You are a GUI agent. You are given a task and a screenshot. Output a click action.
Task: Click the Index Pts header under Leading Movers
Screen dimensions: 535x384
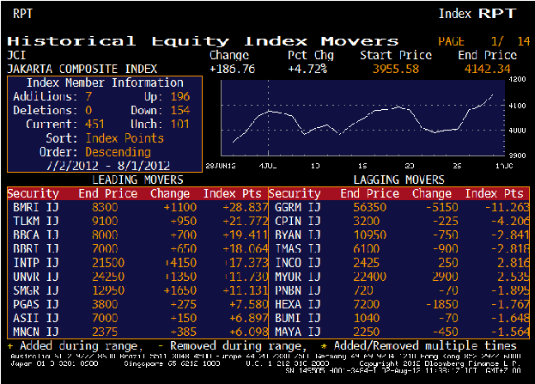[x=234, y=193]
